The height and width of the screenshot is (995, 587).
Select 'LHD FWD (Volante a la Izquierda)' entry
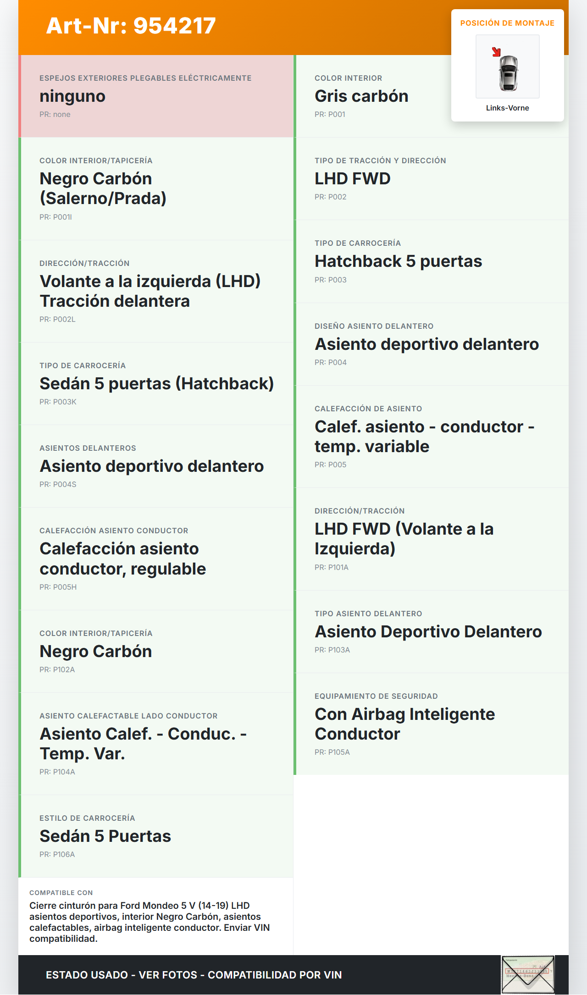pos(404,539)
